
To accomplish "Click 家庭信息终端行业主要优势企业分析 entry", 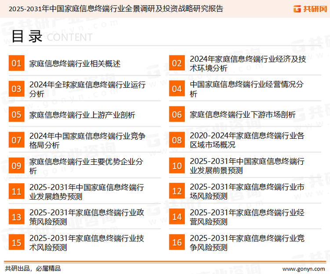I will click(86, 166).
